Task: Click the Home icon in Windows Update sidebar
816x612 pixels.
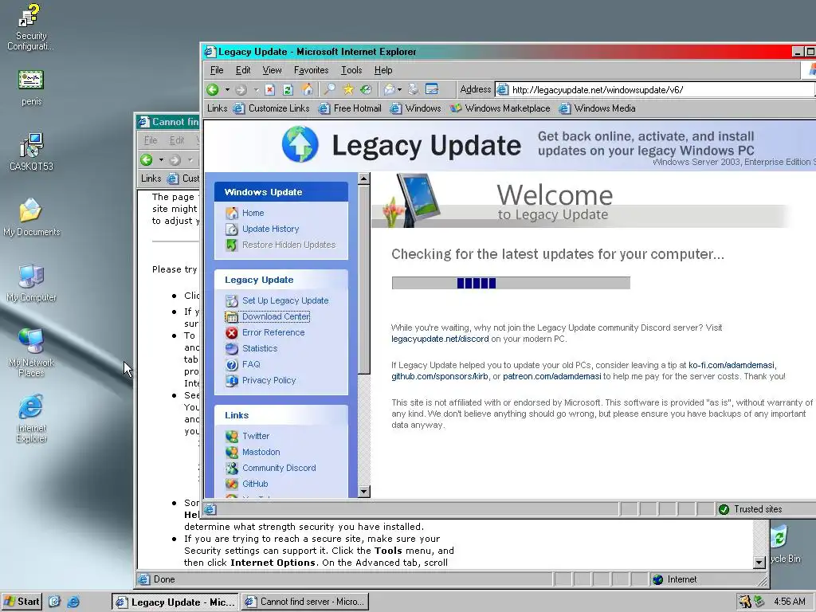Action: click(232, 213)
